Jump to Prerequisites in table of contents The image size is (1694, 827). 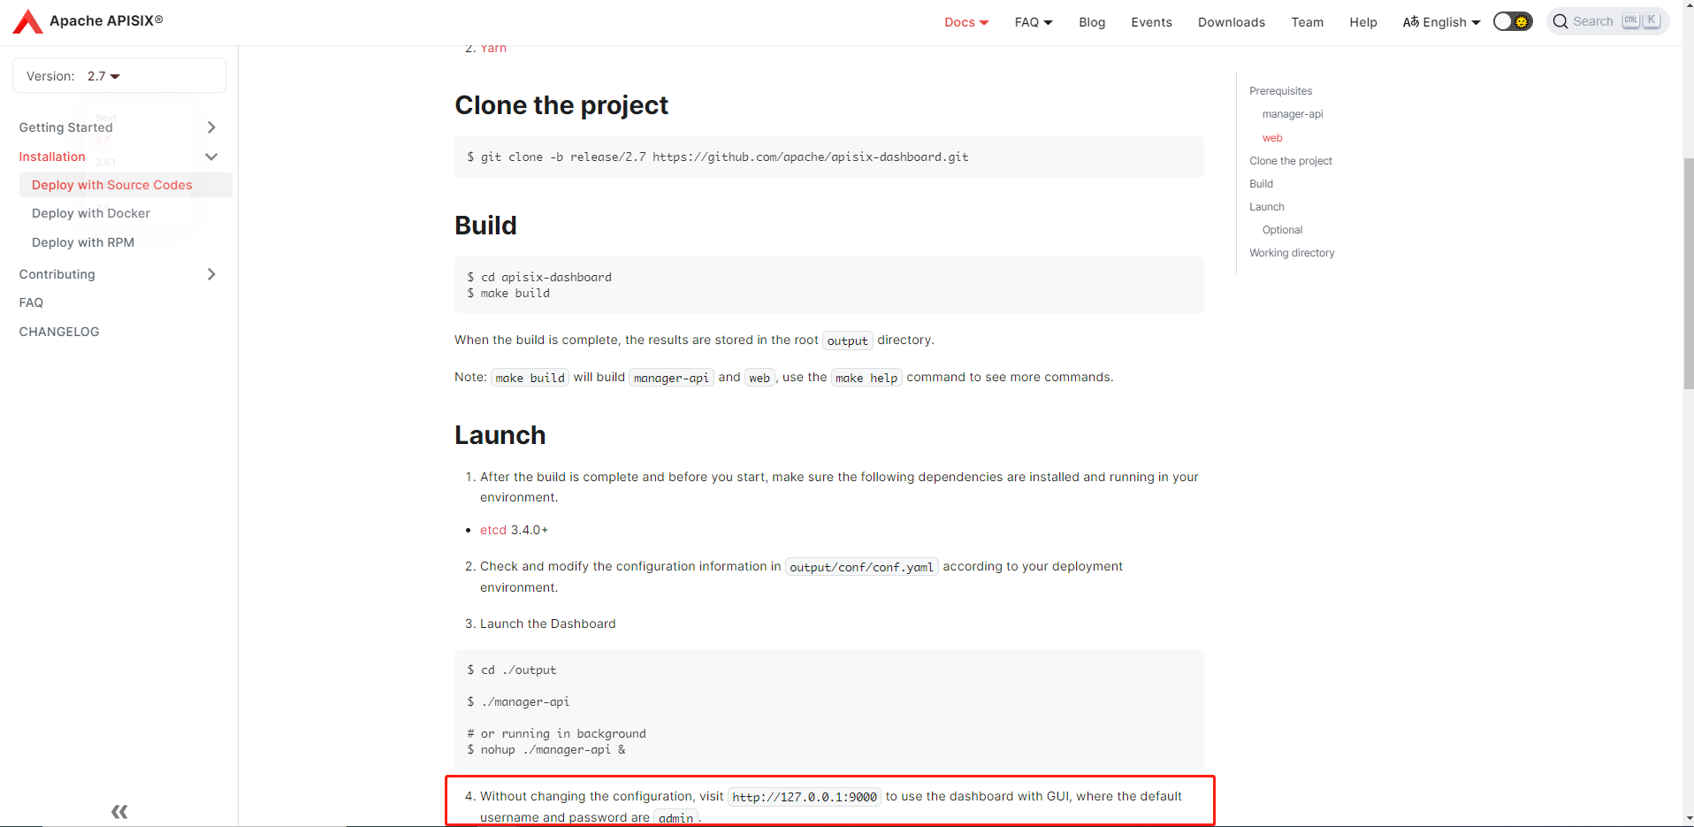coord(1280,91)
